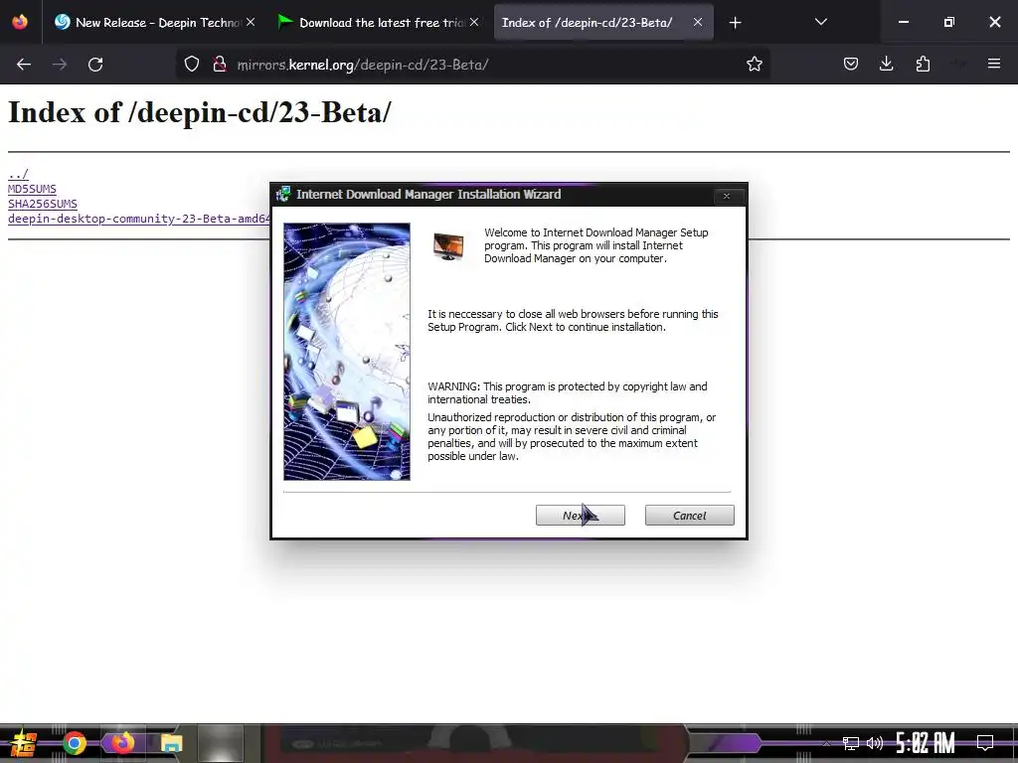The height and width of the screenshot is (763, 1018).
Task: Go forward to the next page
Action: pos(60,65)
